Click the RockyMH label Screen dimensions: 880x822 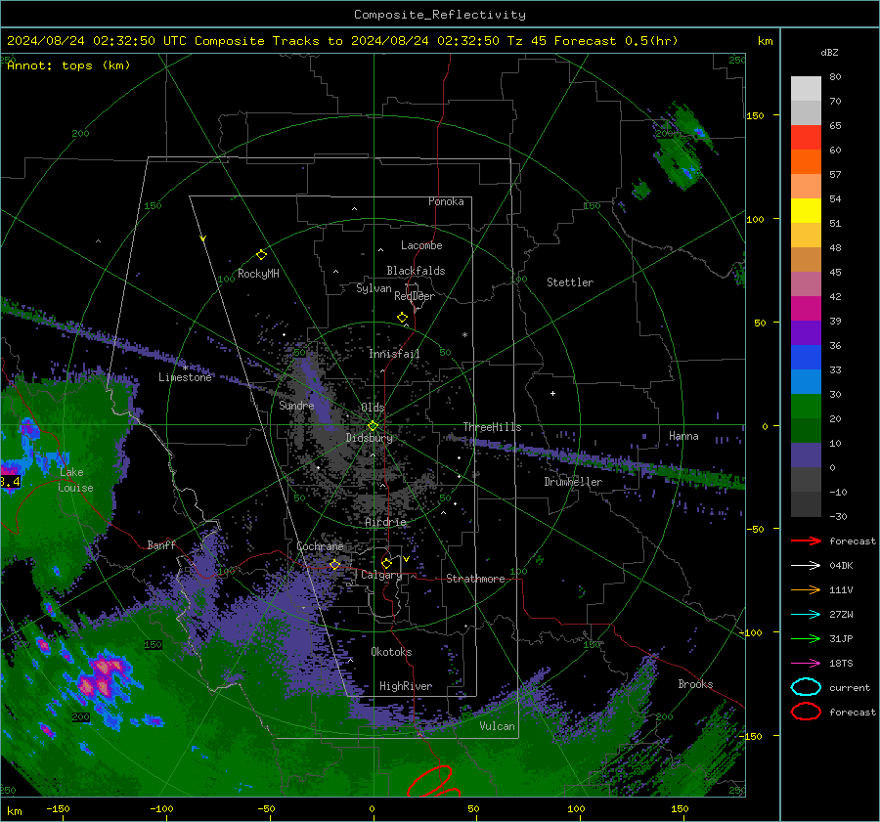coord(258,274)
